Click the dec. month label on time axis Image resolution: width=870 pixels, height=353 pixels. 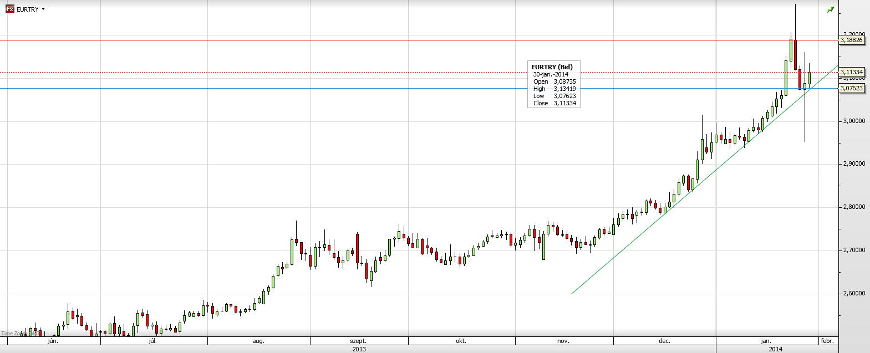(x=664, y=341)
